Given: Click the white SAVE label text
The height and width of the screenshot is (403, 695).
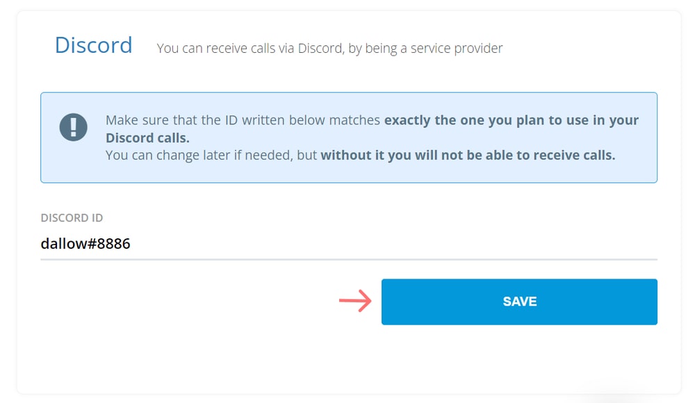Looking at the screenshot, I should pyautogui.click(x=519, y=302).
